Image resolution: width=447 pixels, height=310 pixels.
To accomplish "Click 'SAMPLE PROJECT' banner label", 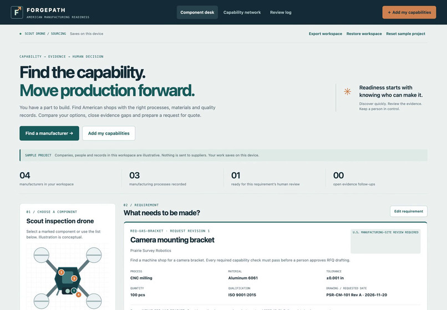I will pyautogui.click(x=38, y=155).
